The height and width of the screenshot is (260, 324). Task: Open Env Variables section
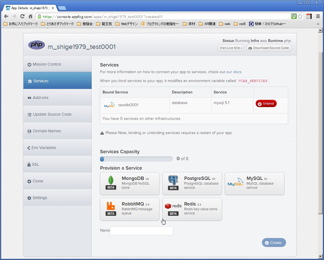pos(57,148)
